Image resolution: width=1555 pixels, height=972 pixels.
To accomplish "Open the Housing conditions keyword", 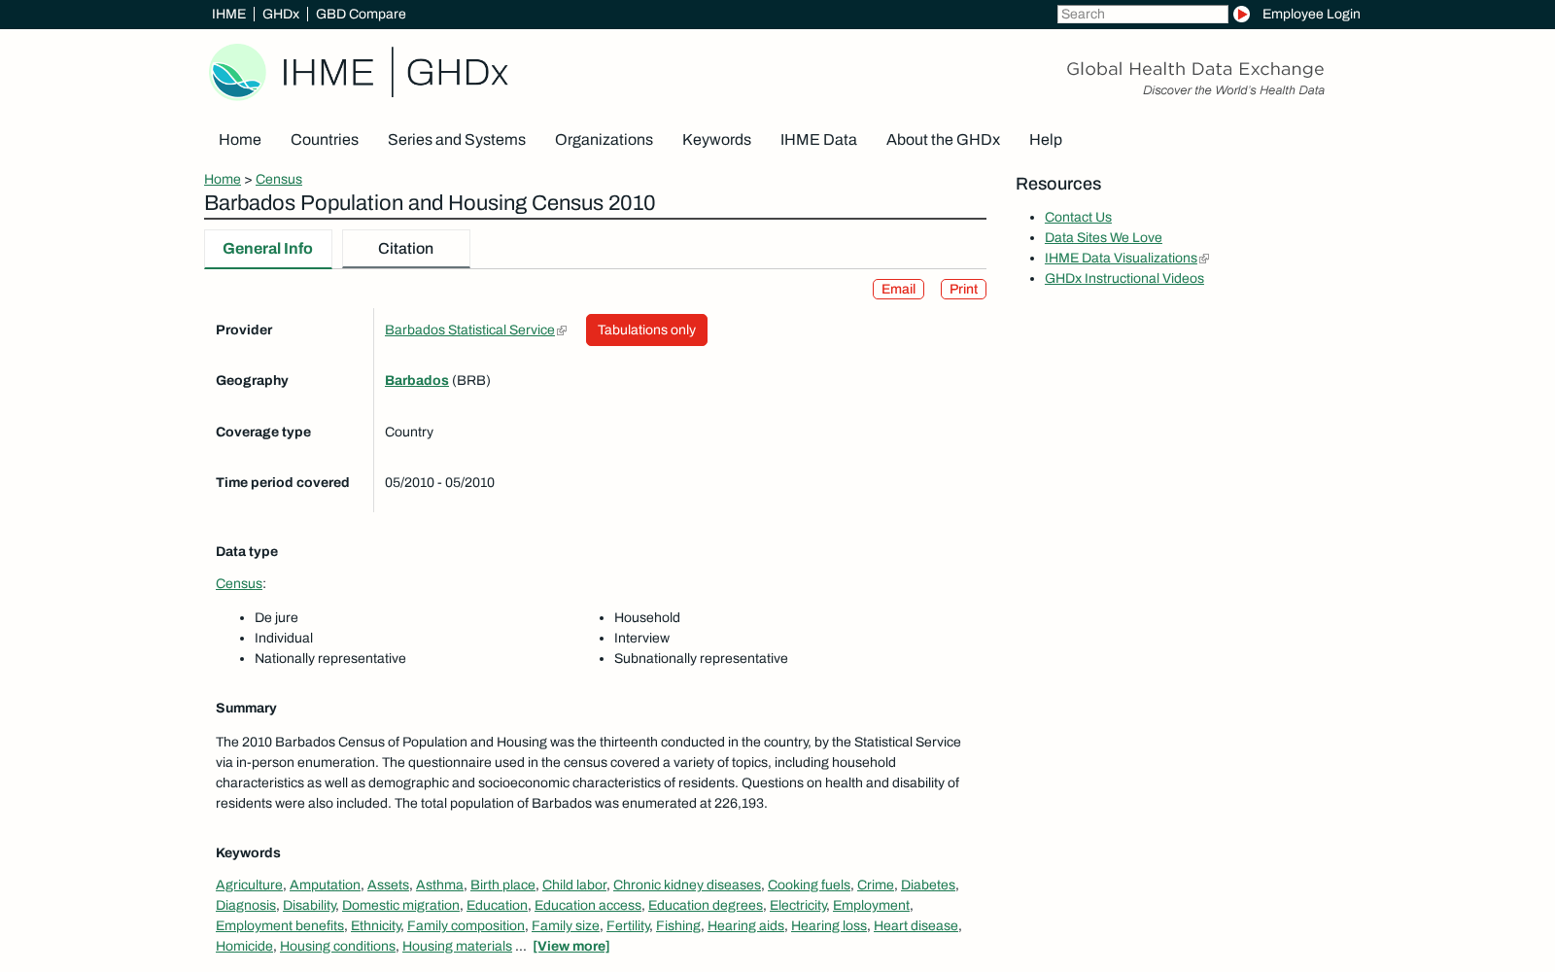I will coord(337,946).
